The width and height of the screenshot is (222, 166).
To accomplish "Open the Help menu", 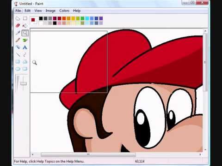I will [x=77, y=11].
